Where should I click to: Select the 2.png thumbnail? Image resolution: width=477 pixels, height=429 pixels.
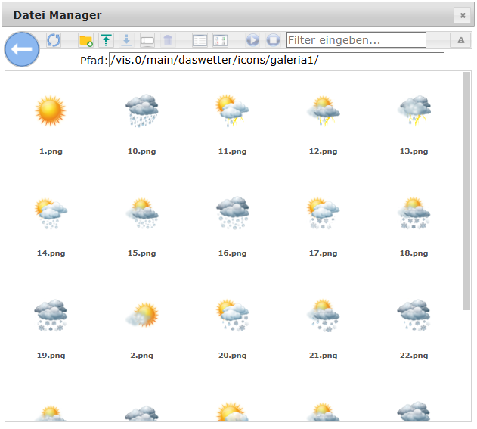(142, 315)
